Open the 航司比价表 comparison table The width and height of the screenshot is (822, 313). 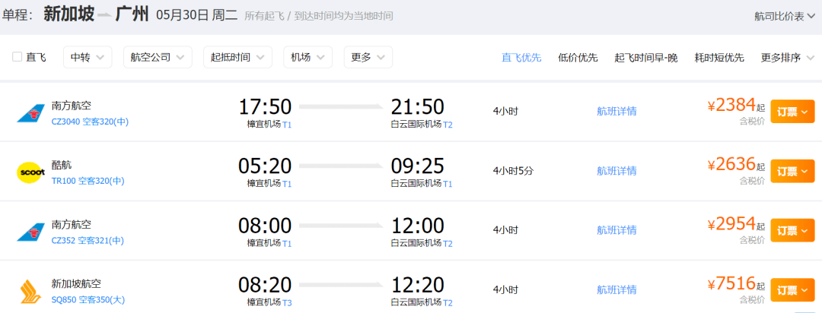pos(779,16)
